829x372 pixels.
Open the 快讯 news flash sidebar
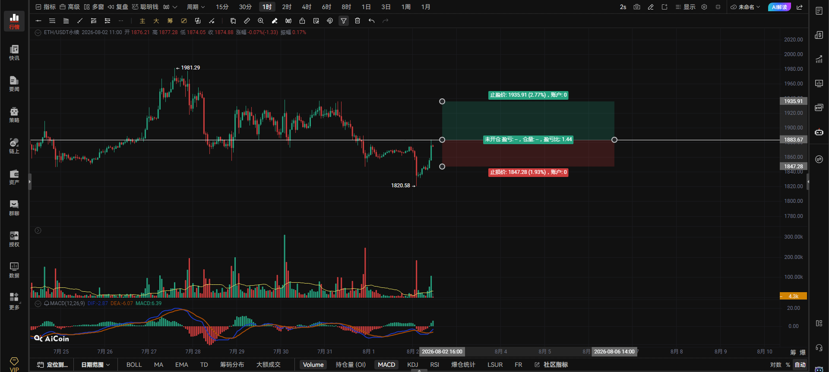click(x=14, y=52)
